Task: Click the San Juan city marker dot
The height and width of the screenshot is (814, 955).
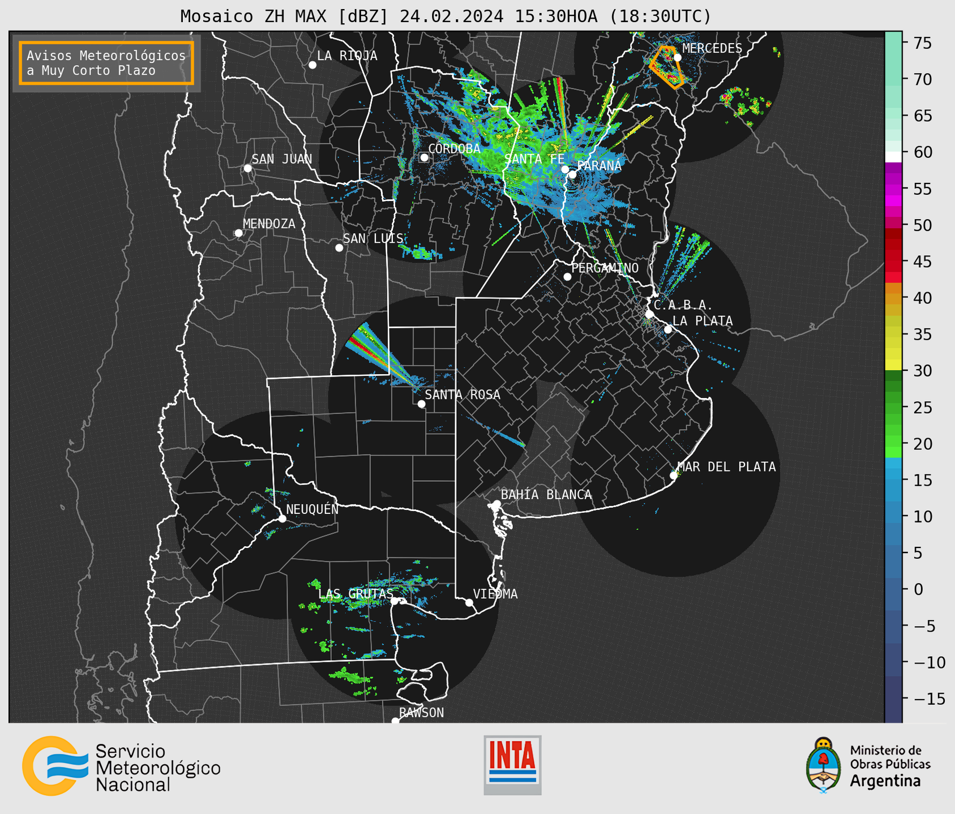Action: [x=247, y=168]
